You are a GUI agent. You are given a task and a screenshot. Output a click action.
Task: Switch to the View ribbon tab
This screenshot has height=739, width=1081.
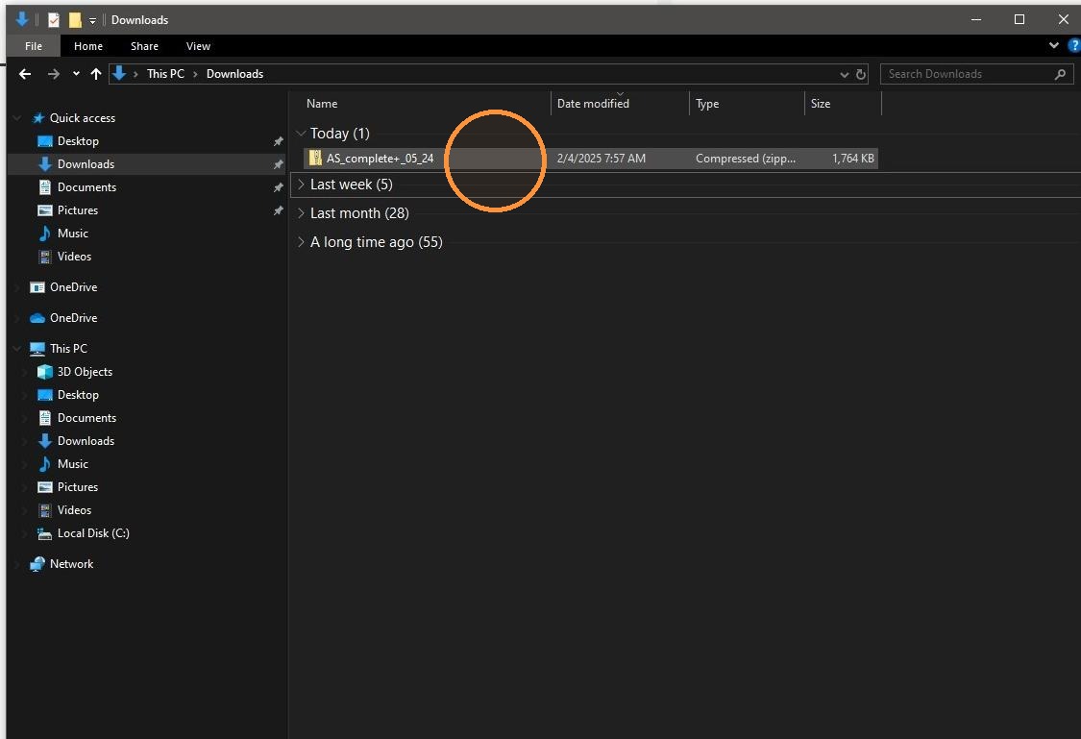(x=198, y=46)
